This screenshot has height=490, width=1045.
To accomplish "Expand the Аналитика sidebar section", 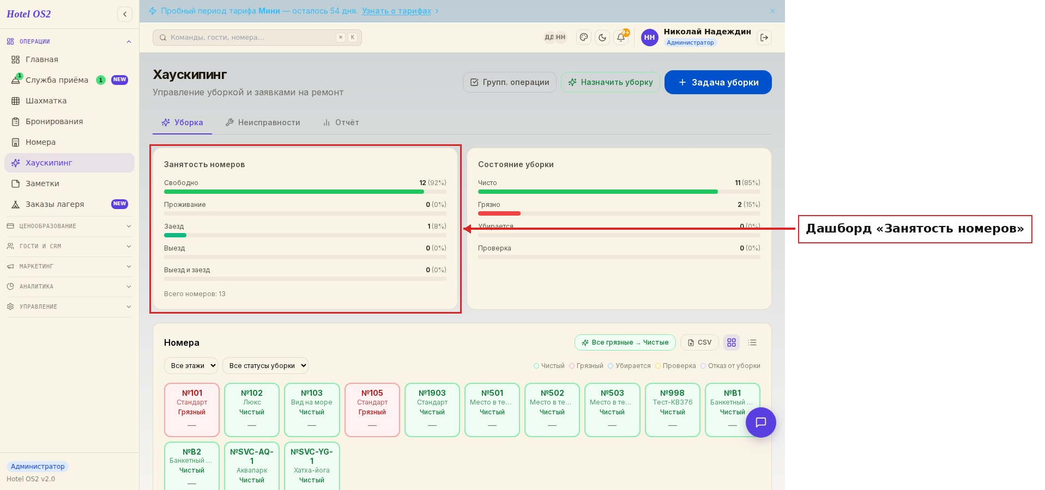I will coord(69,286).
